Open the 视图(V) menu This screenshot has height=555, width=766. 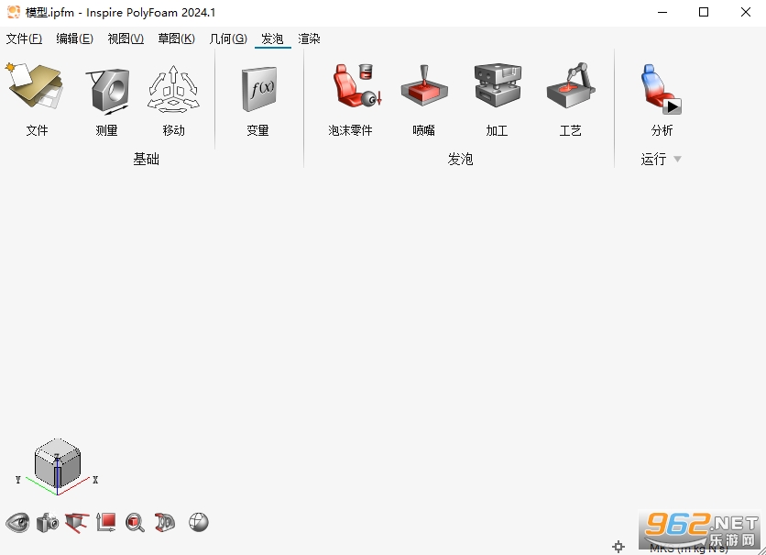[x=126, y=39]
